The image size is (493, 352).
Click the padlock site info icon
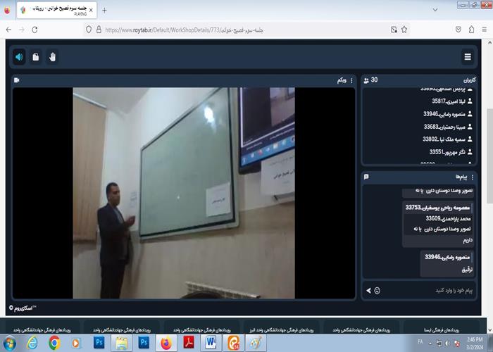point(99,30)
